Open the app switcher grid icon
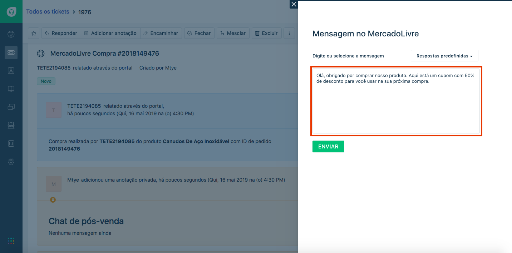Viewport: 512px width, 253px height. 11,241
